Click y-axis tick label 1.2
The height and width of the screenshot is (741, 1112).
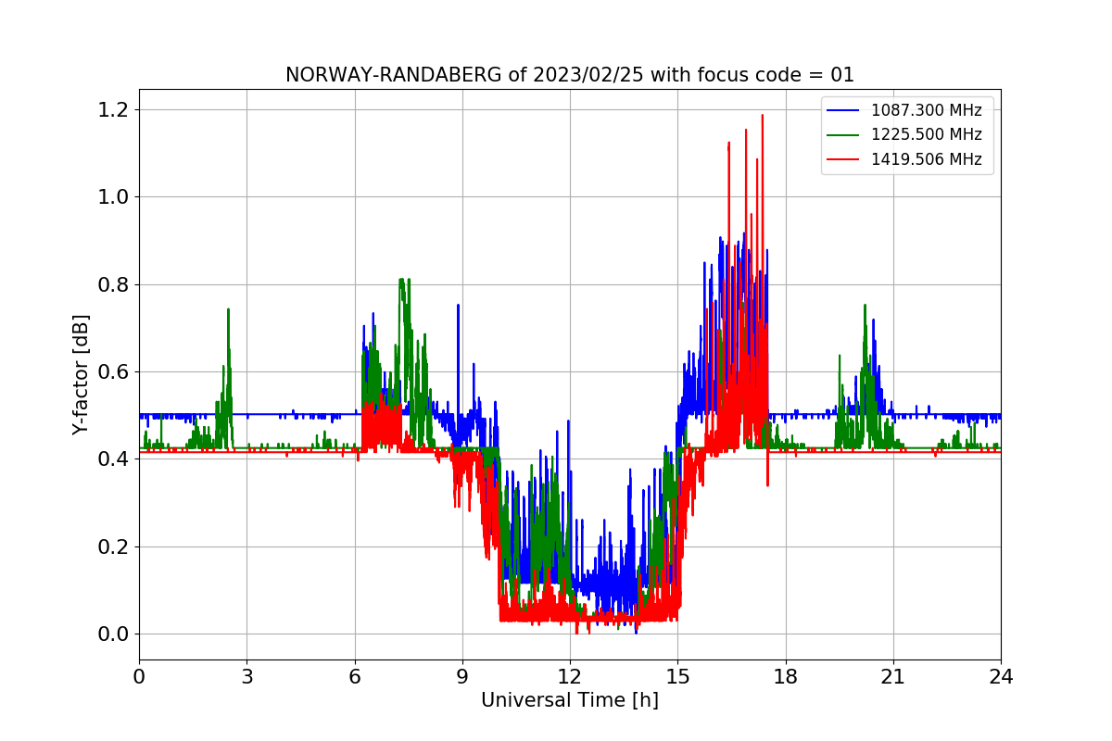[114, 109]
